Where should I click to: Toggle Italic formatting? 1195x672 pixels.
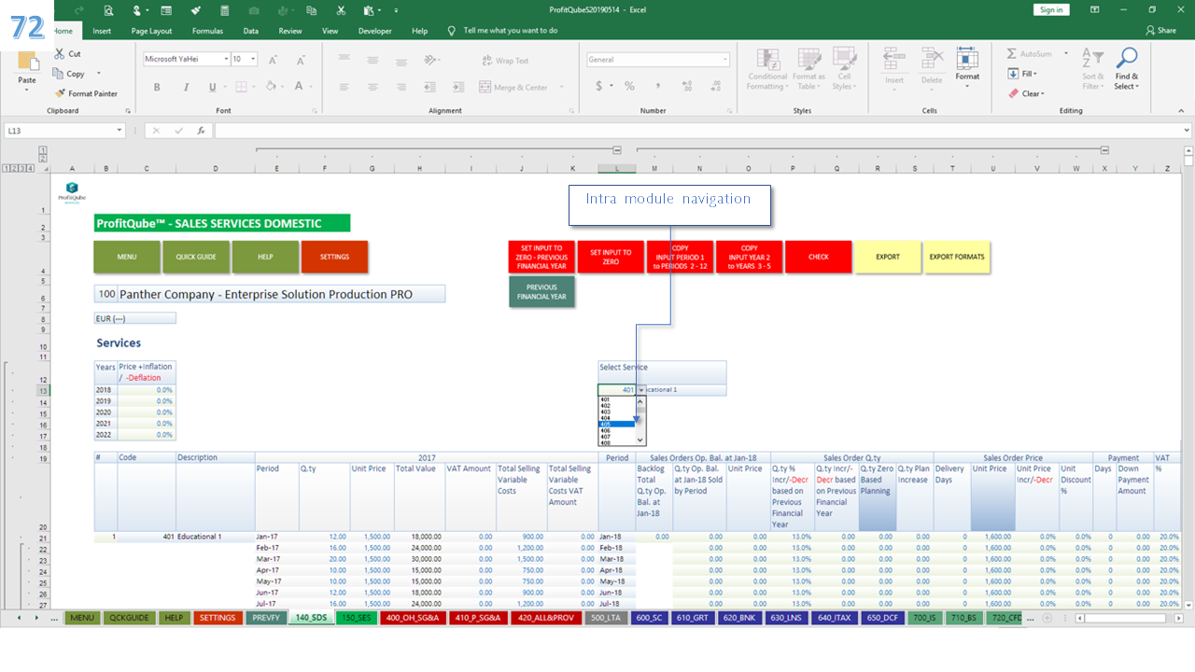185,87
